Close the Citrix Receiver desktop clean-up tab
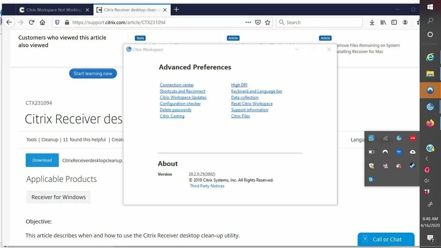The image size is (441, 248). (165, 10)
